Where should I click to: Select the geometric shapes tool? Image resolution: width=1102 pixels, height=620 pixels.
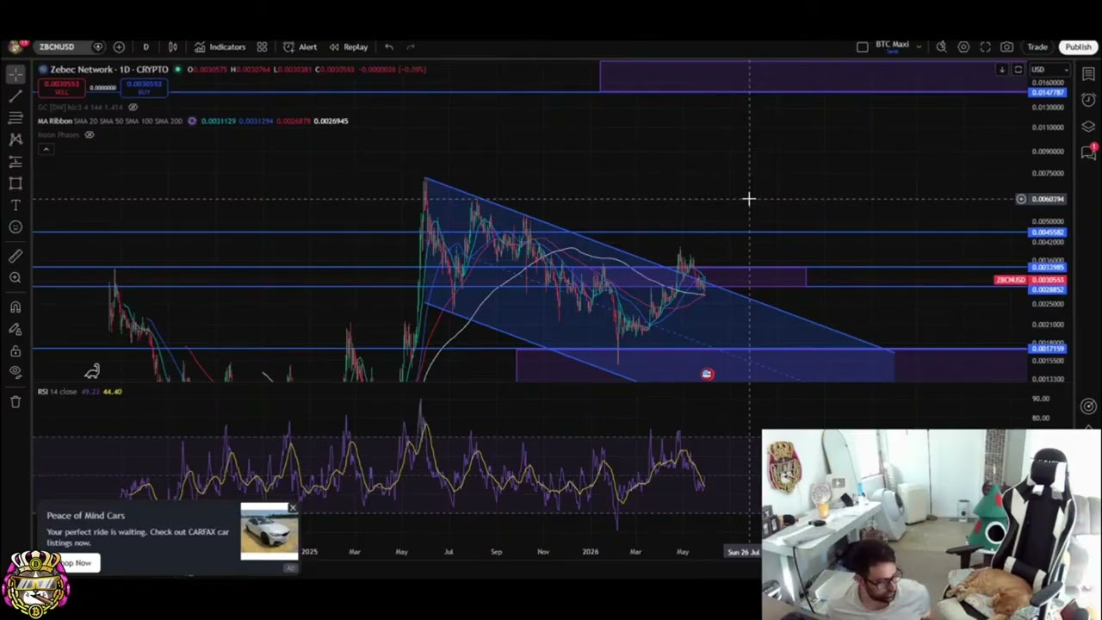point(15,183)
